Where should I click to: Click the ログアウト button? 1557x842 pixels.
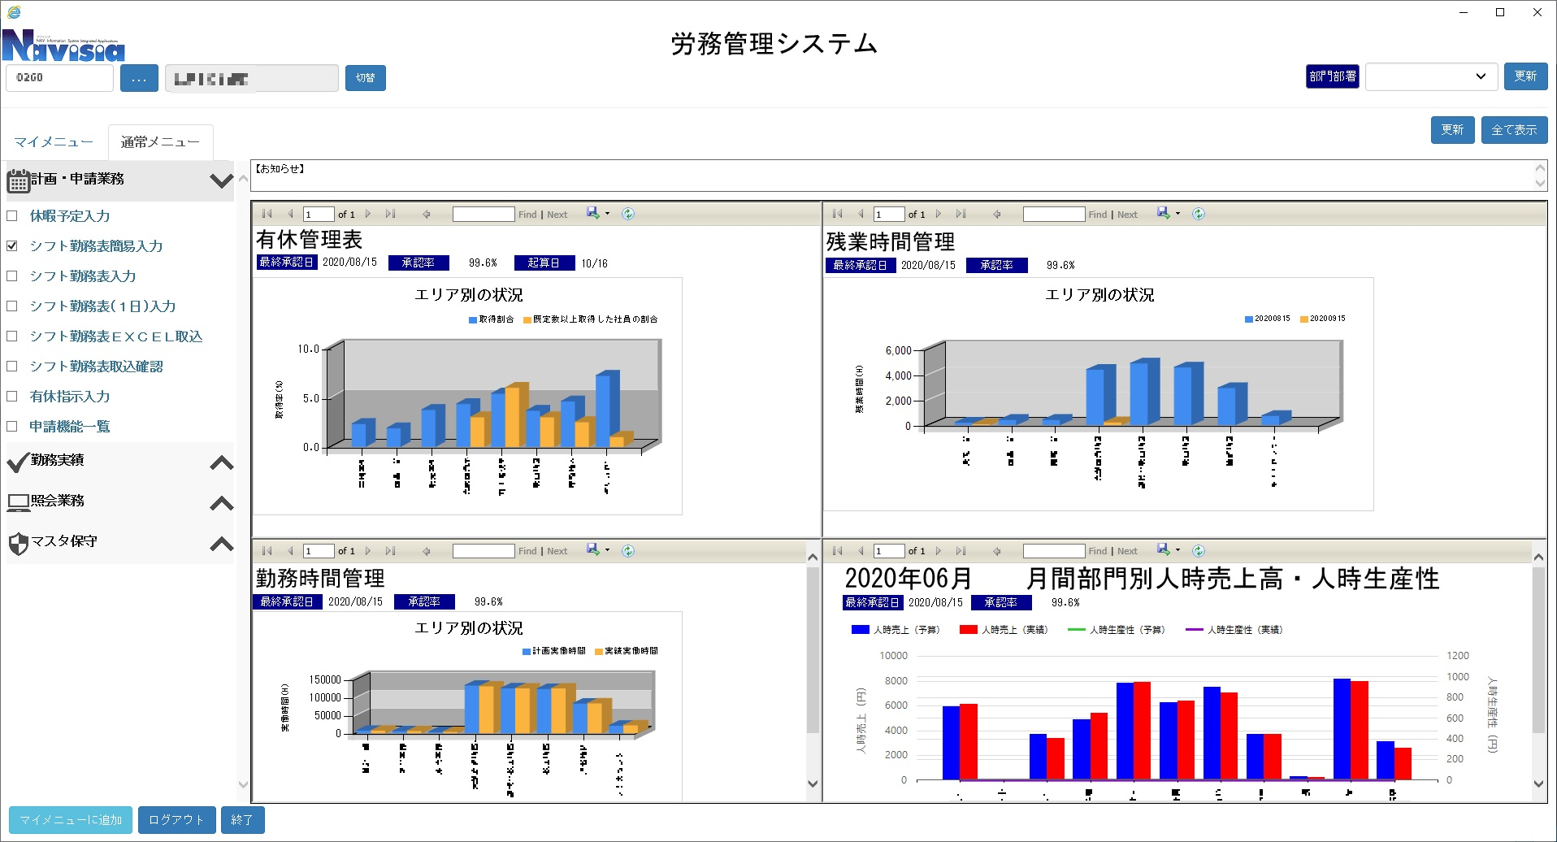pos(176,820)
